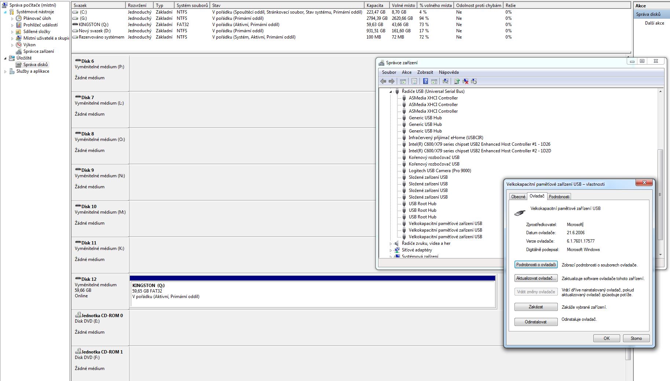Go back using Device Manager toolbar arrow
Screen dimensions: 670x381
coord(383,81)
